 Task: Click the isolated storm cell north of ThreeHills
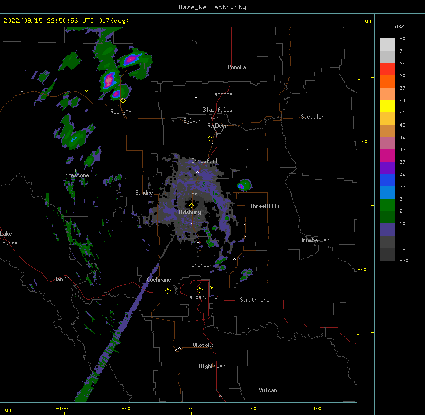pos(244,185)
